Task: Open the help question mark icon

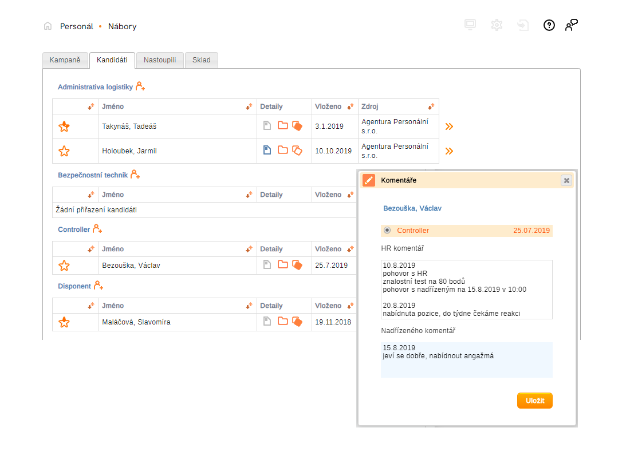Action: (x=549, y=25)
